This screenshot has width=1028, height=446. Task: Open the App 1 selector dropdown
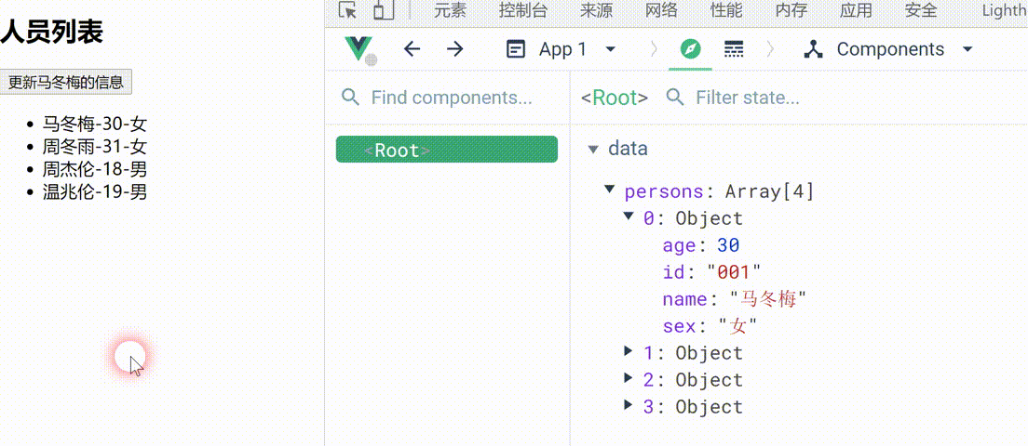coord(561,49)
